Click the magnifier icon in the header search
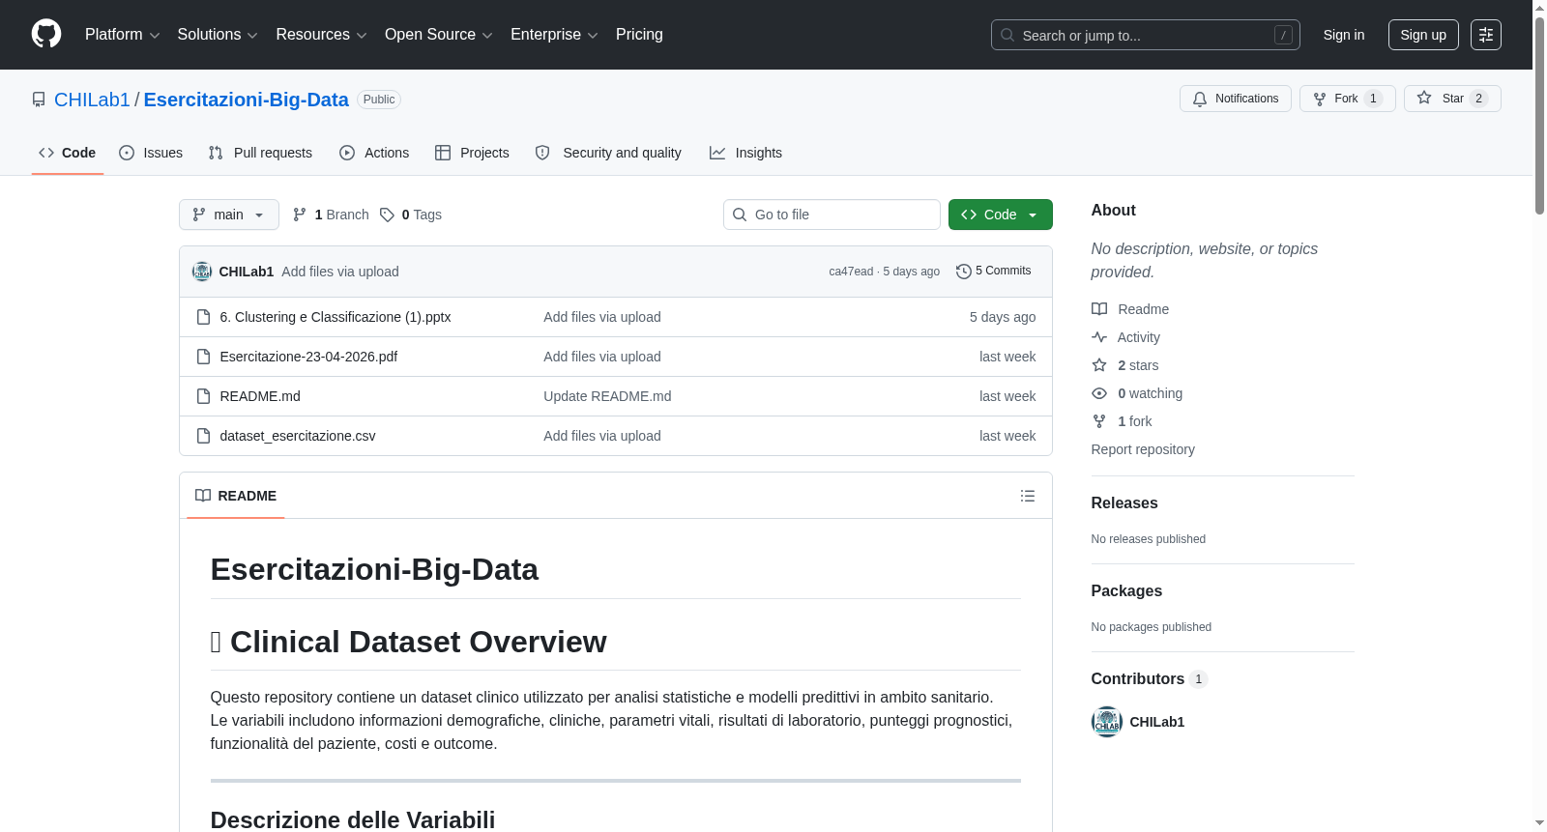The height and width of the screenshot is (832, 1547). 1007,35
